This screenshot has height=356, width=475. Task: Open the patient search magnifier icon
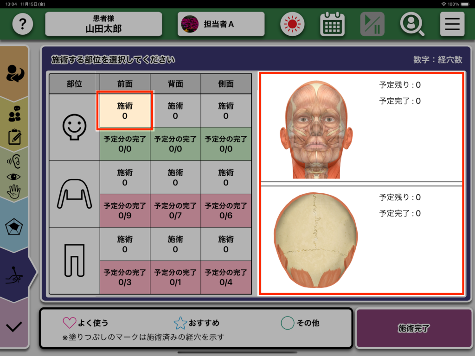click(x=412, y=24)
